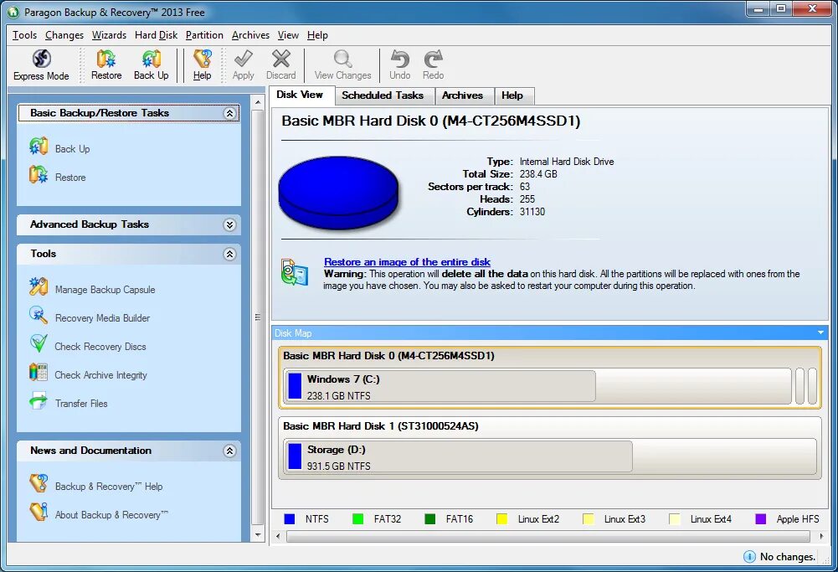
Task: Click legend horizontal scrollbar left arrow
Action: (x=278, y=536)
